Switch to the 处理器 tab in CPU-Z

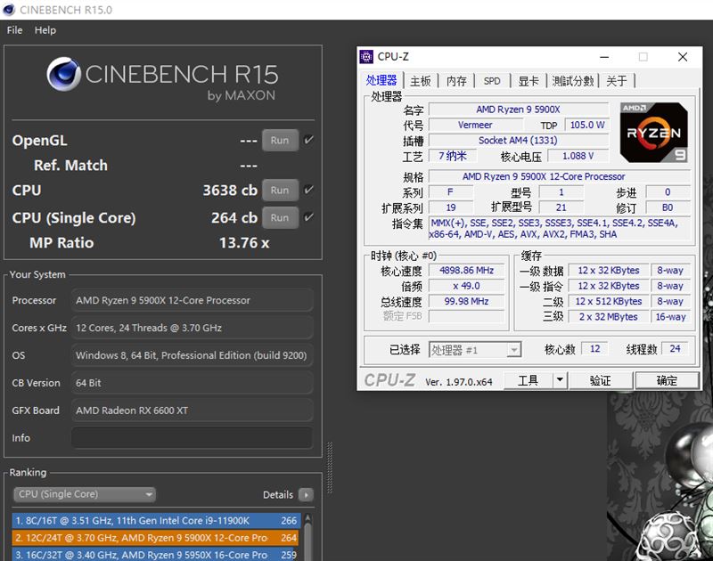381,80
